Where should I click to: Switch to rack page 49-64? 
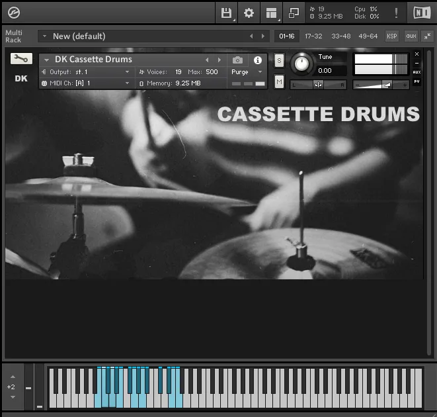tap(368, 36)
